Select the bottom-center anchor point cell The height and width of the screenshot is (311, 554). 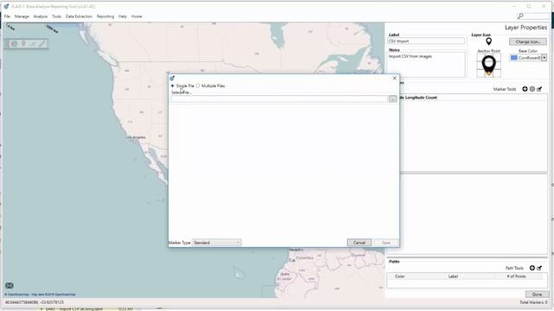click(488, 74)
